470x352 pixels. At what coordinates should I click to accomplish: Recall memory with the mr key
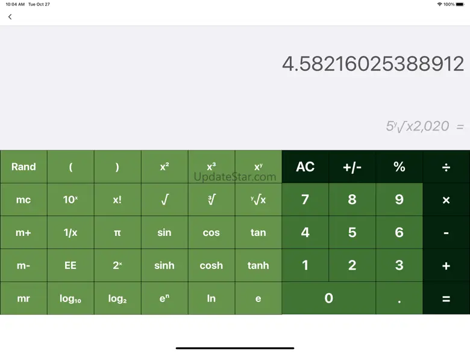[23, 298]
